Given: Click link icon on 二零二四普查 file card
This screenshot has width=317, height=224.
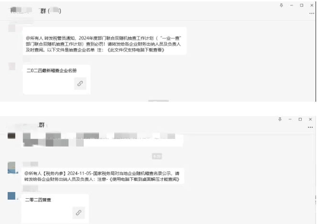Looking at the screenshot, I should [78, 213].
